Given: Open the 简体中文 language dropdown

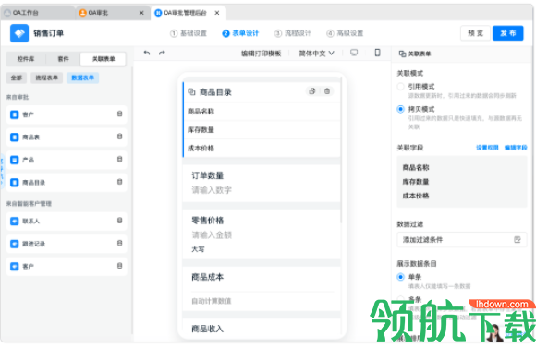Looking at the screenshot, I should (x=317, y=54).
